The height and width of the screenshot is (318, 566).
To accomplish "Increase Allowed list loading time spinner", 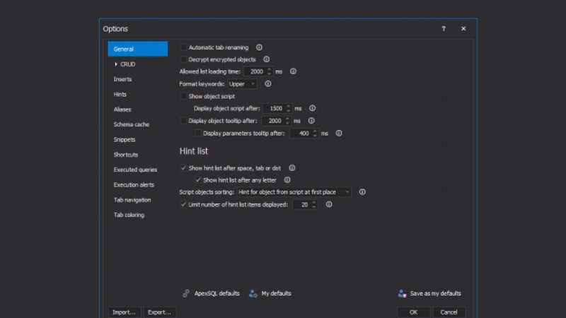I will point(270,69).
